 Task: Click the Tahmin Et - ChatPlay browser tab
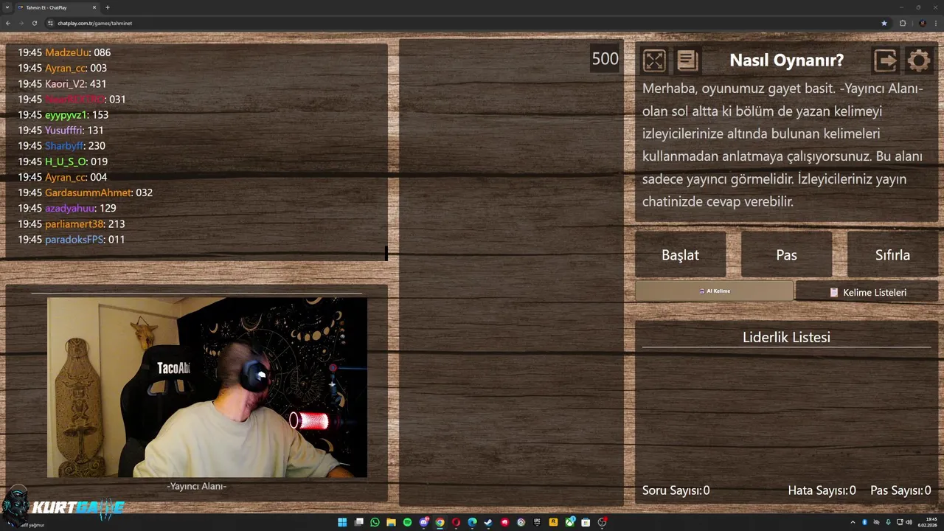(x=56, y=7)
